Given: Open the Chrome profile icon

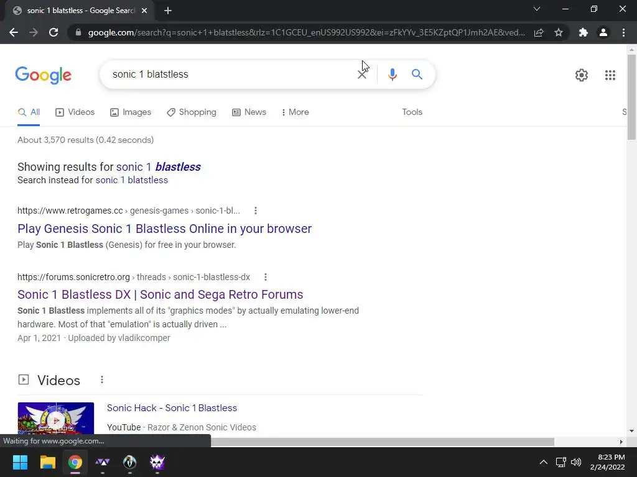Looking at the screenshot, I should 603,32.
